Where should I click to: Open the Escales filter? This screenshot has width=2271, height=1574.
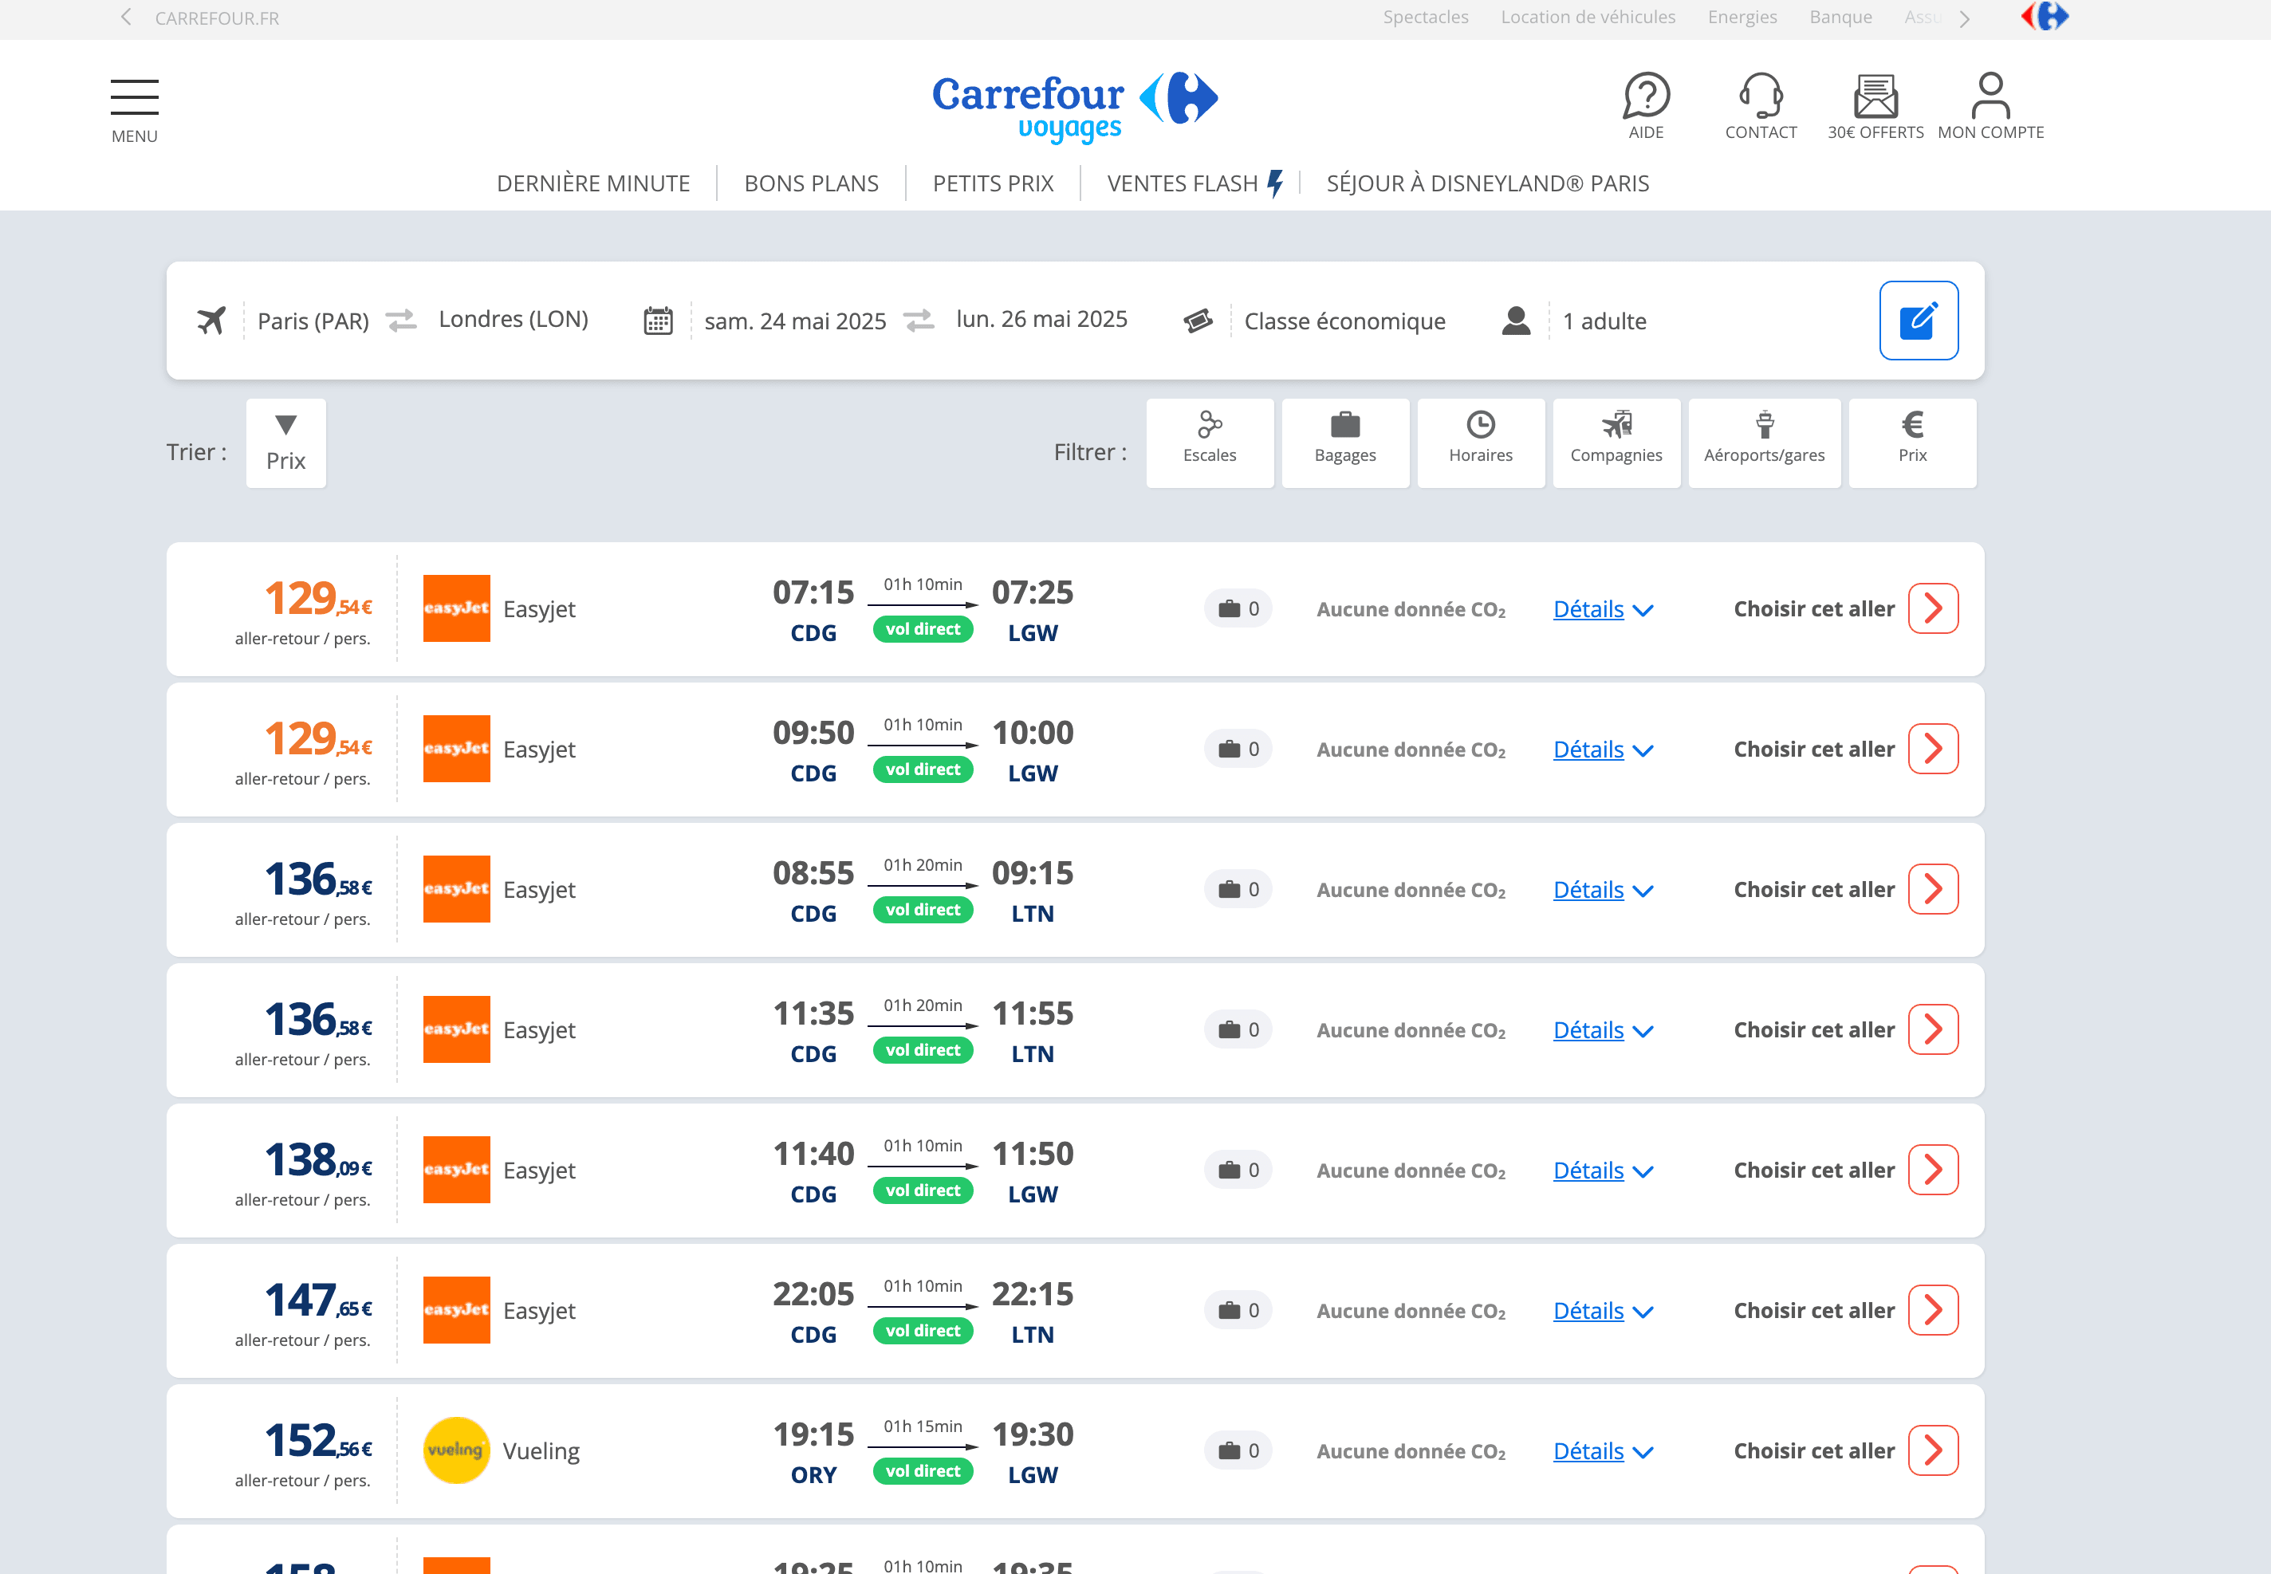tap(1209, 443)
